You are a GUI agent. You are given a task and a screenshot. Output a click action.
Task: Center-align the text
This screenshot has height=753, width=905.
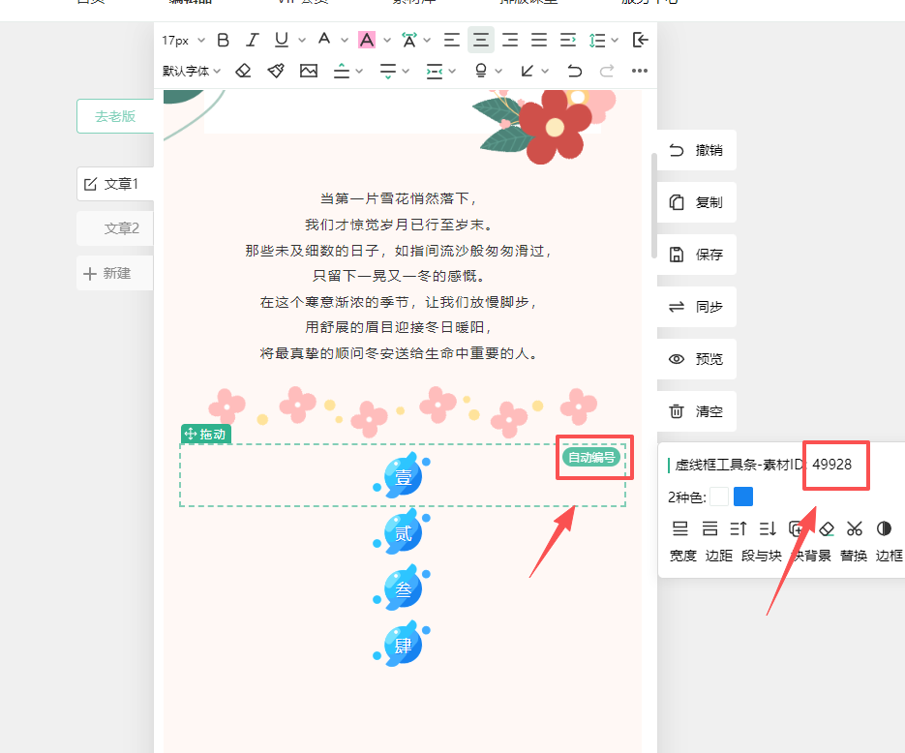[481, 40]
